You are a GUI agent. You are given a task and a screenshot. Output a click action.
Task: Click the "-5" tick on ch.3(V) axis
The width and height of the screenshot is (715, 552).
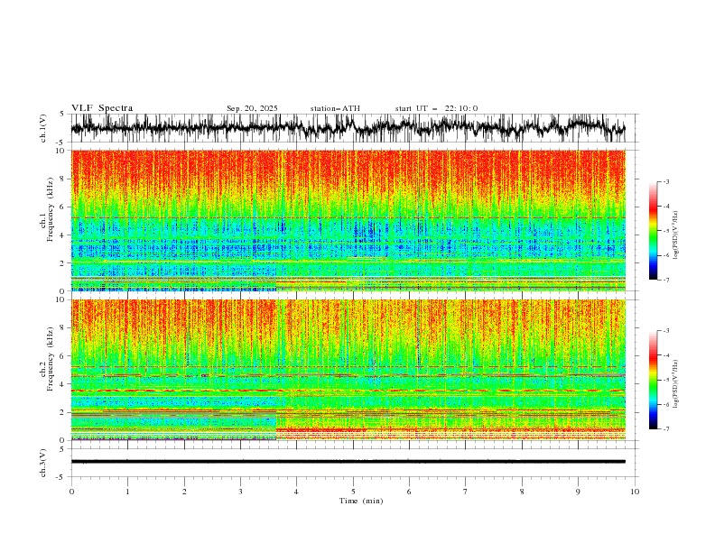[60, 477]
